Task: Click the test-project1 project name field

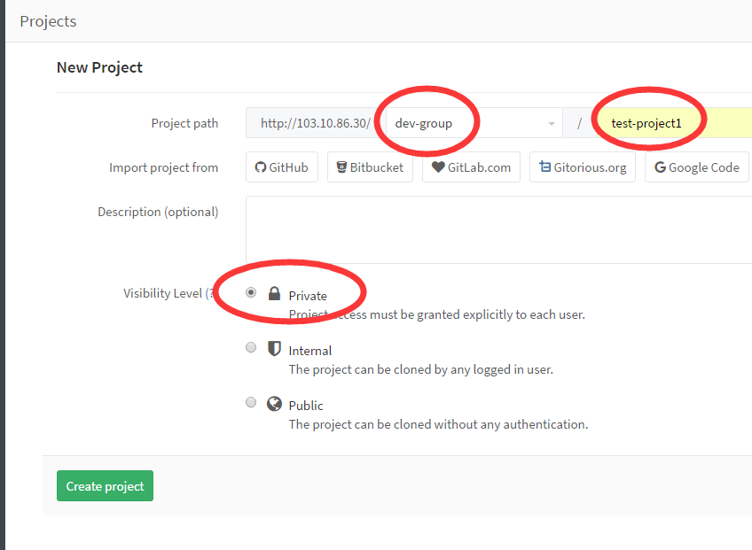Action: 674,123
